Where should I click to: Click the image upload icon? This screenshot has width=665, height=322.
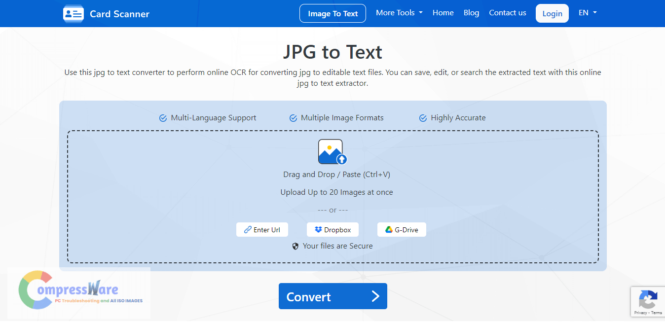[x=332, y=152]
